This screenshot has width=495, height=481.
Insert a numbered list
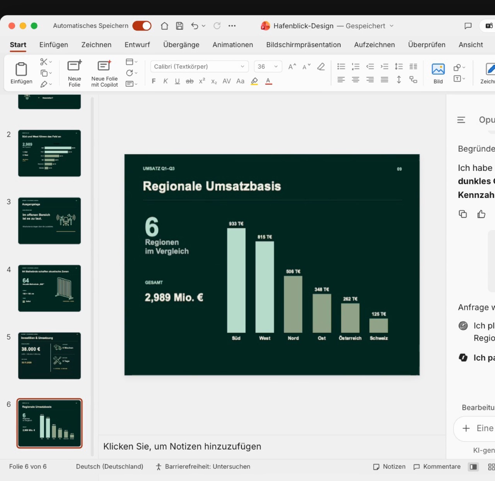355,67
